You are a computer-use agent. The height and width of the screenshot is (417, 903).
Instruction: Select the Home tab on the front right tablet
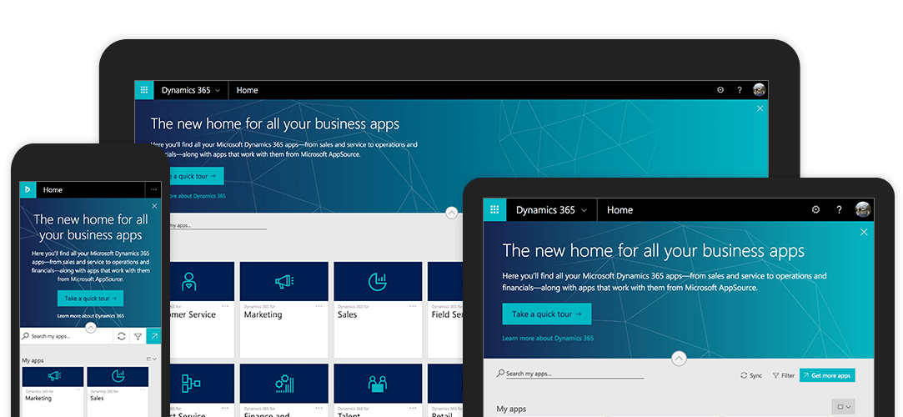(x=620, y=210)
